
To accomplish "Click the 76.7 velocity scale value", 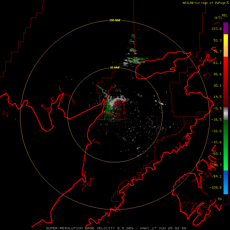I will pyautogui.click(x=217, y=51).
